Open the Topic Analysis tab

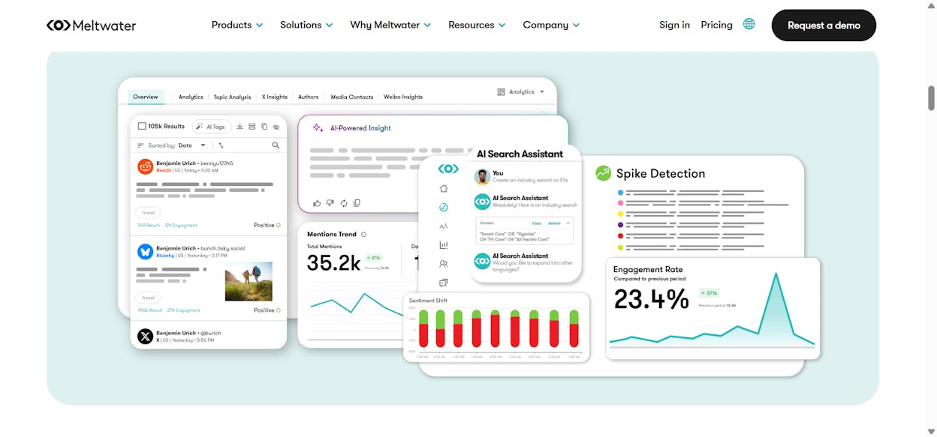[232, 97]
